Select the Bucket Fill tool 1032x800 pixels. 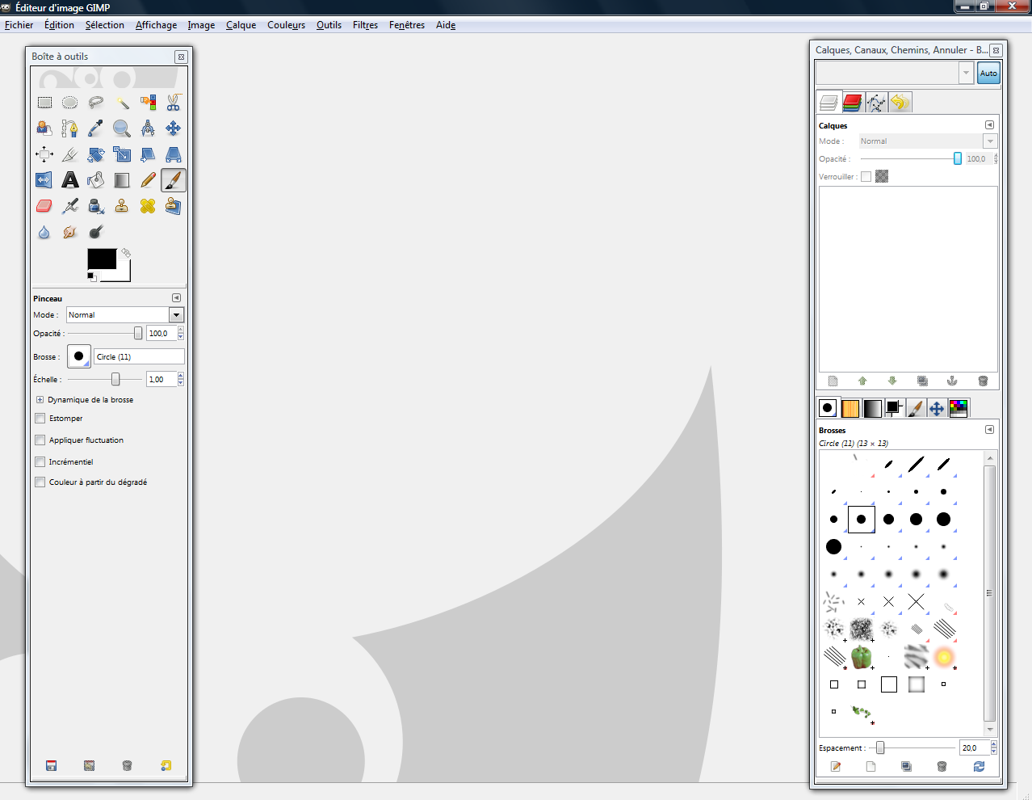click(x=96, y=180)
